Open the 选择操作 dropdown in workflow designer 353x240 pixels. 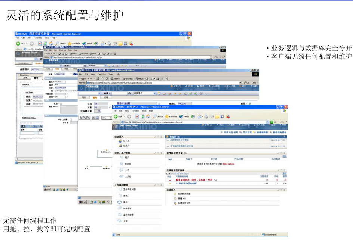155,93
